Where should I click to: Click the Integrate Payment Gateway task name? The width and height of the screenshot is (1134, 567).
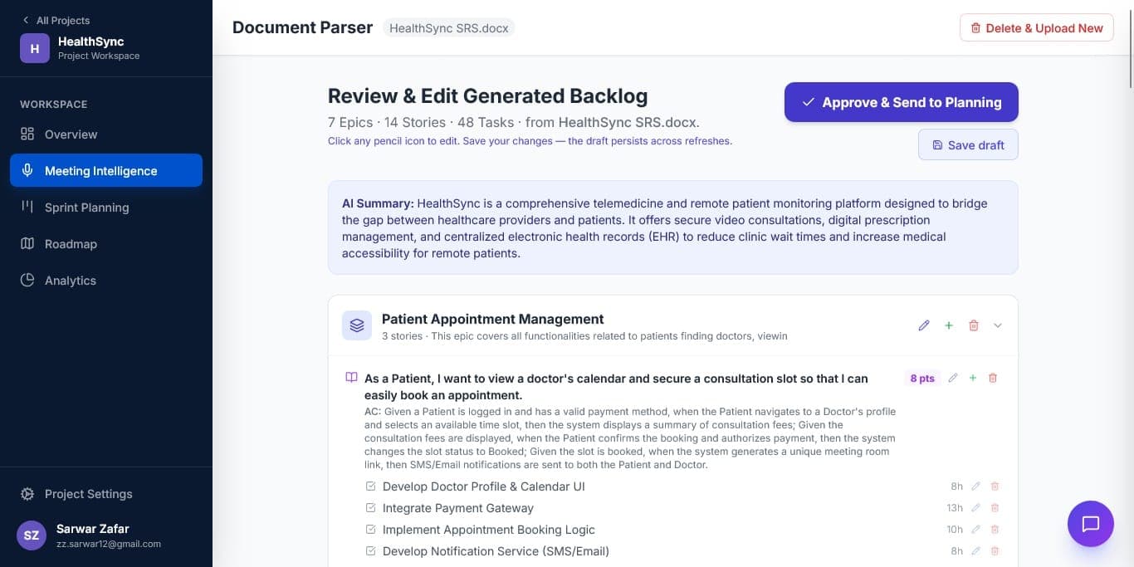tap(458, 508)
